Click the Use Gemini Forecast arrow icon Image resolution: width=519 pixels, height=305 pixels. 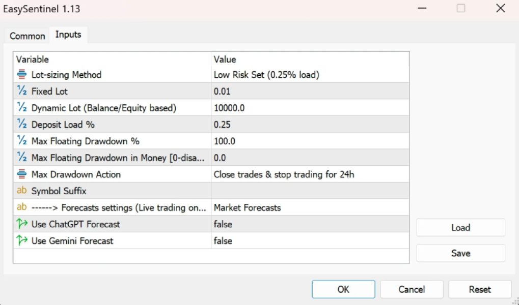point(22,241)
